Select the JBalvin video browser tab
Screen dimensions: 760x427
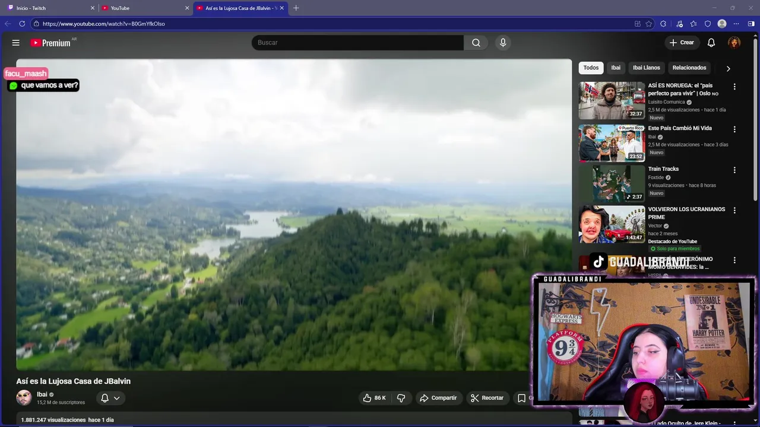tap(240, 8)
